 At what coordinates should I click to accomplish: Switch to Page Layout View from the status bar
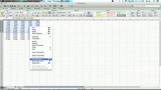pyautogui.click(x=5, y=88)
